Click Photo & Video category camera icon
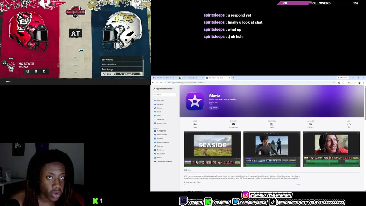366x206 pixels. pyautogui.click(x=233, y=124)
